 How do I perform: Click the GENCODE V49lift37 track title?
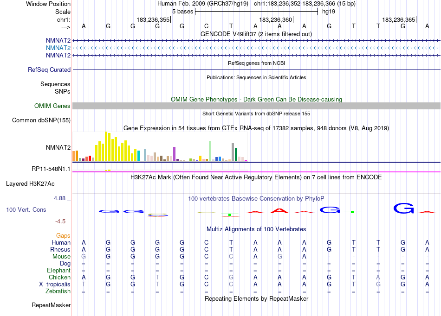point(256,34)
